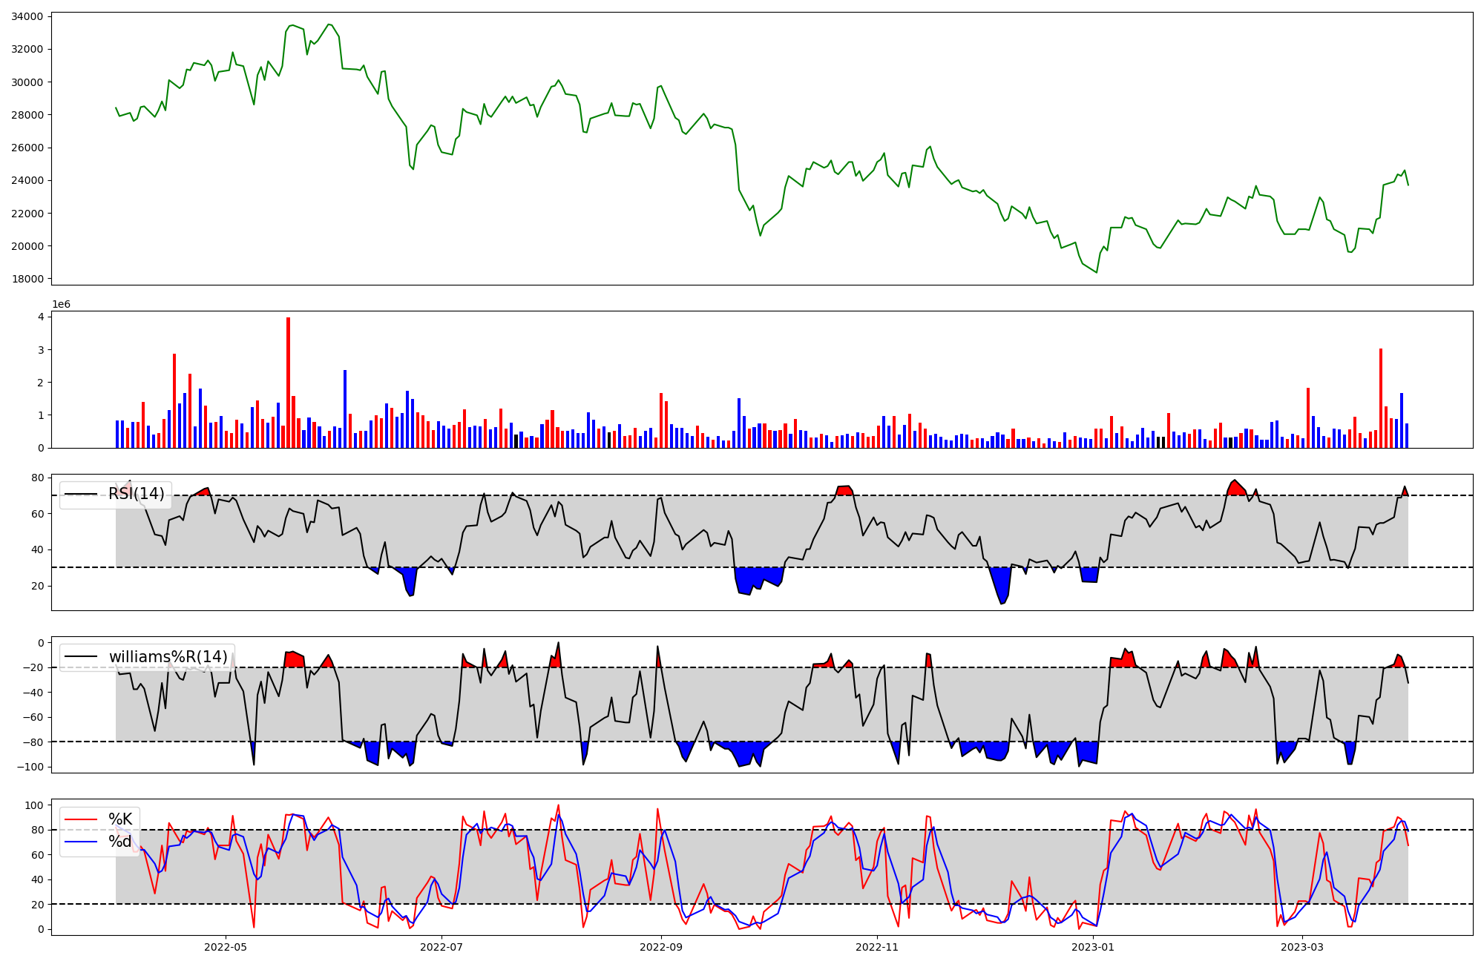This screenshot has height=964, width=1484.
Task: Click the red %K legend line swatch
Action: [81, 819]
